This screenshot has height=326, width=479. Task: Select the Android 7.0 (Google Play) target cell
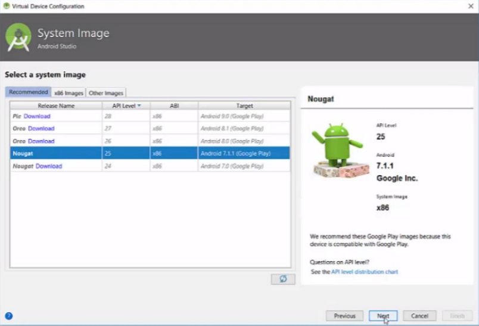[x=244, y=166]
